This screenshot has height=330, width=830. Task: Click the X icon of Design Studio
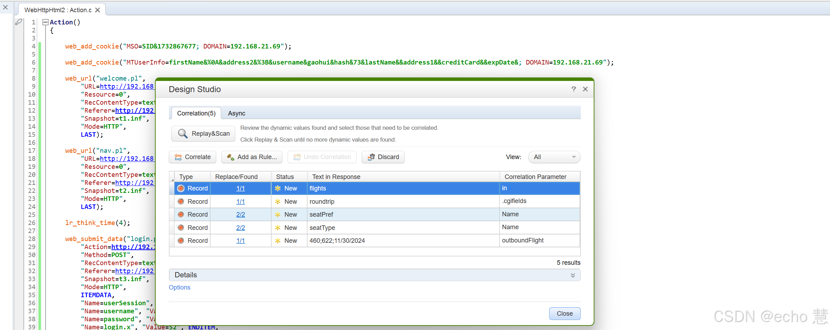(585, 89)
